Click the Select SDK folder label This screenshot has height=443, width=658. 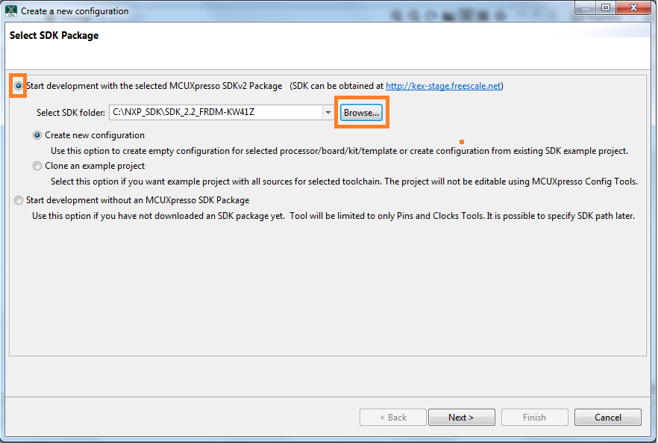[71, 113]
